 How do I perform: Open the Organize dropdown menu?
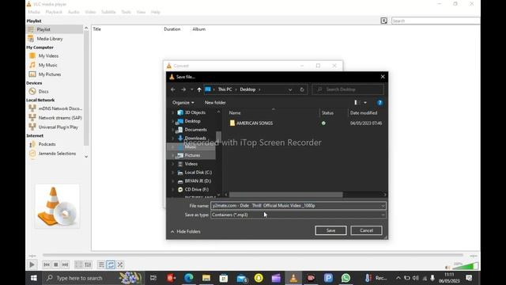tap(183, 102)
